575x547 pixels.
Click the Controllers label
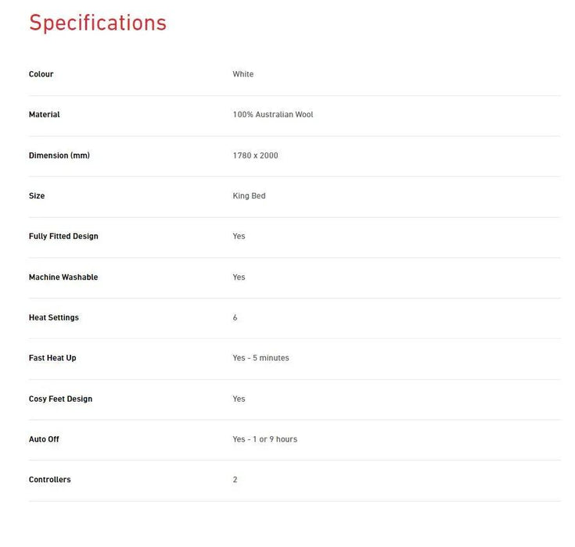coord(50,480)
